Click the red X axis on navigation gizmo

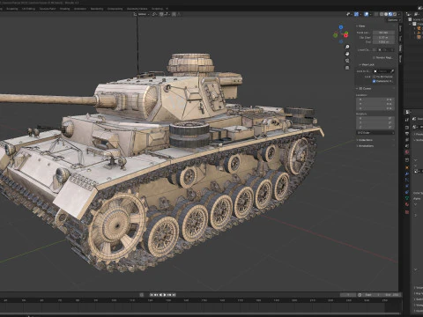click(x=345, y=35)
